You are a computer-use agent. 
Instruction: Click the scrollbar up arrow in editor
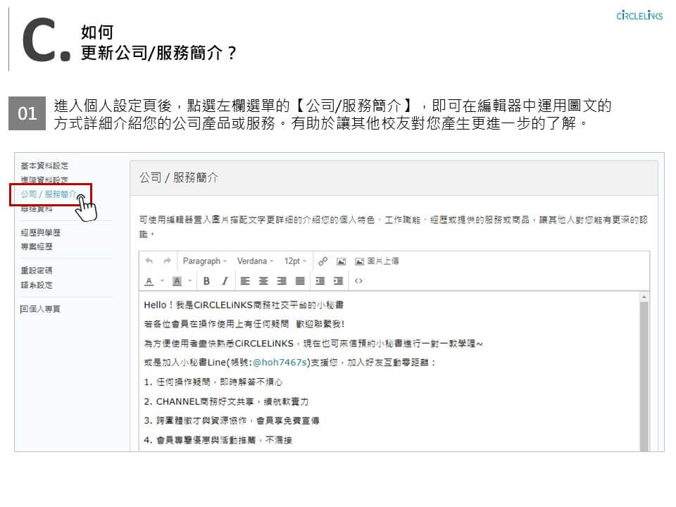(644, 297)
